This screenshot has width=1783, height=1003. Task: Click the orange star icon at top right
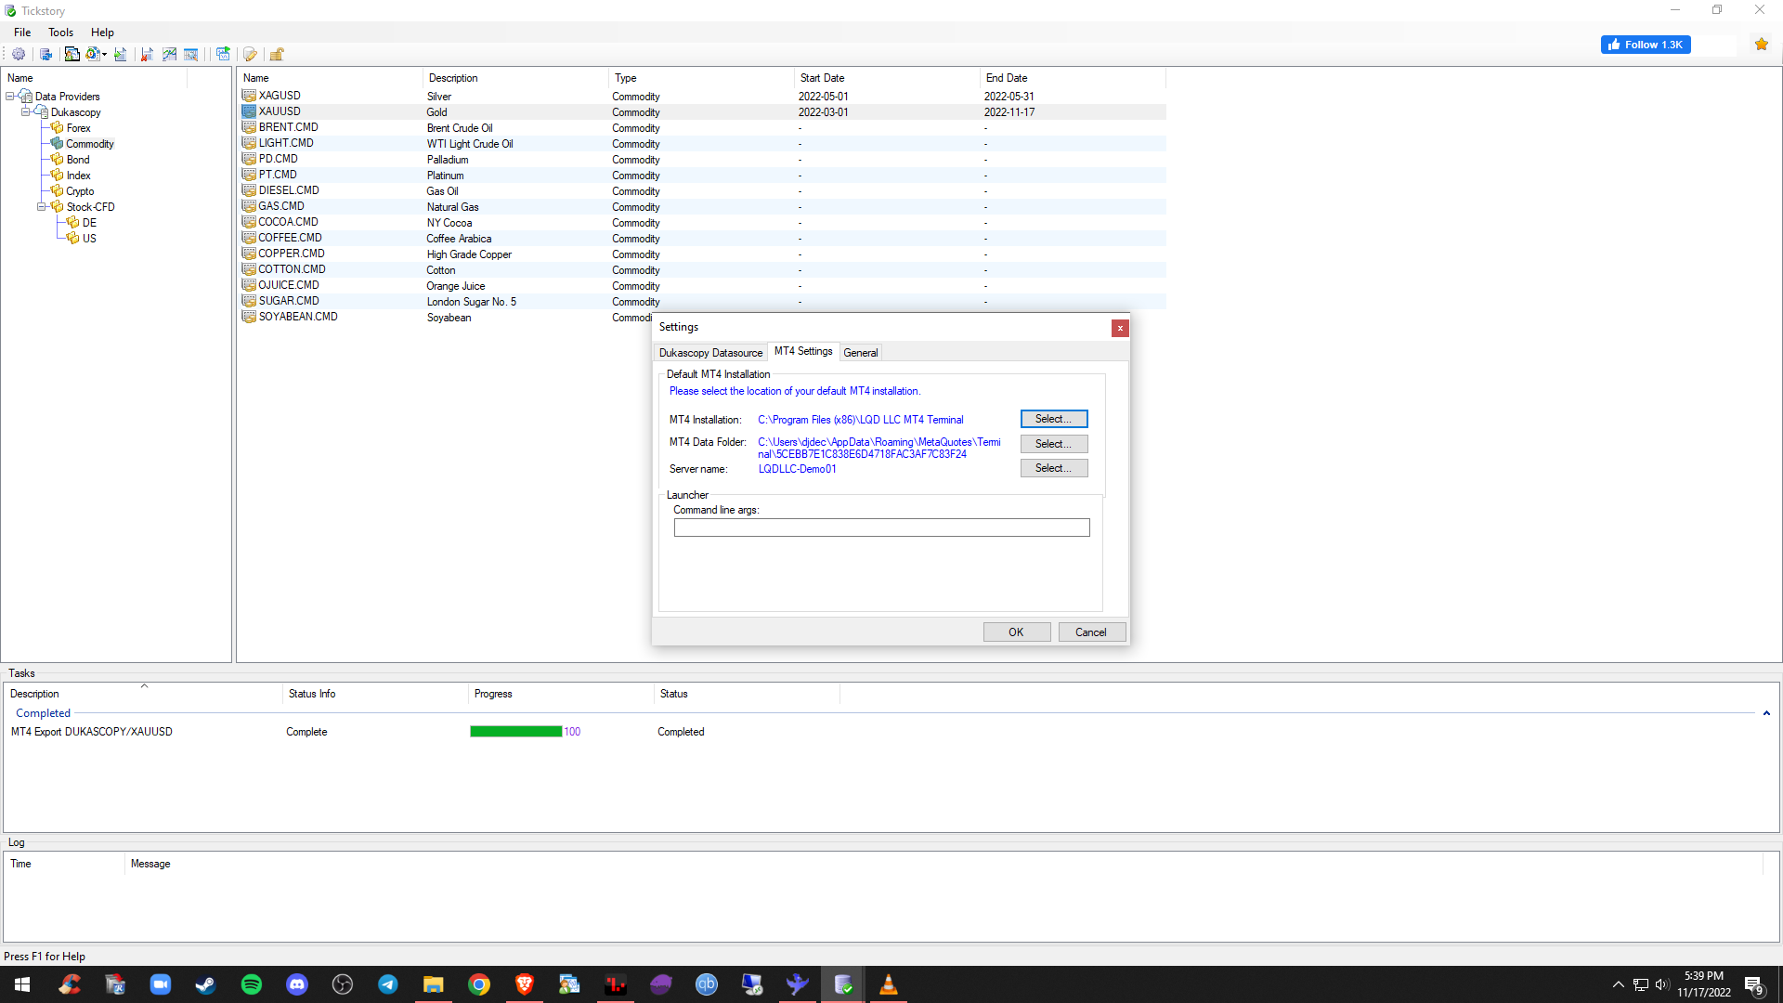tap(1762, 45)
